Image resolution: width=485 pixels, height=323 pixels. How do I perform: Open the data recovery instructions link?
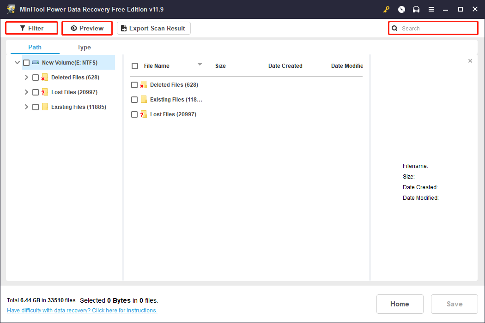coord(82,311)
